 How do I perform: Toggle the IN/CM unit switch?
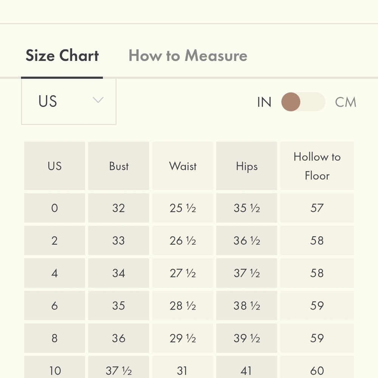[303, 102]
